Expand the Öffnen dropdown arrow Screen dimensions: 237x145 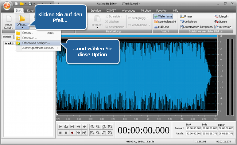click(22, 28)
